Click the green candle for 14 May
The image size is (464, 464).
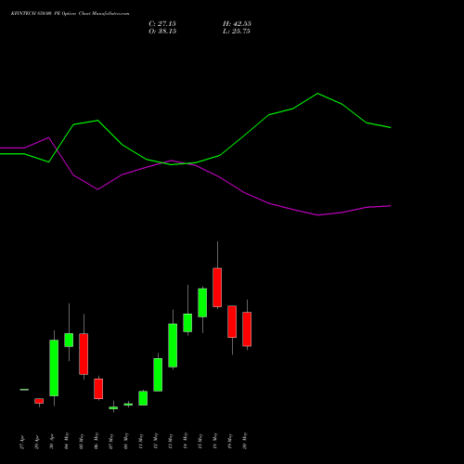(x=187, y=323)
